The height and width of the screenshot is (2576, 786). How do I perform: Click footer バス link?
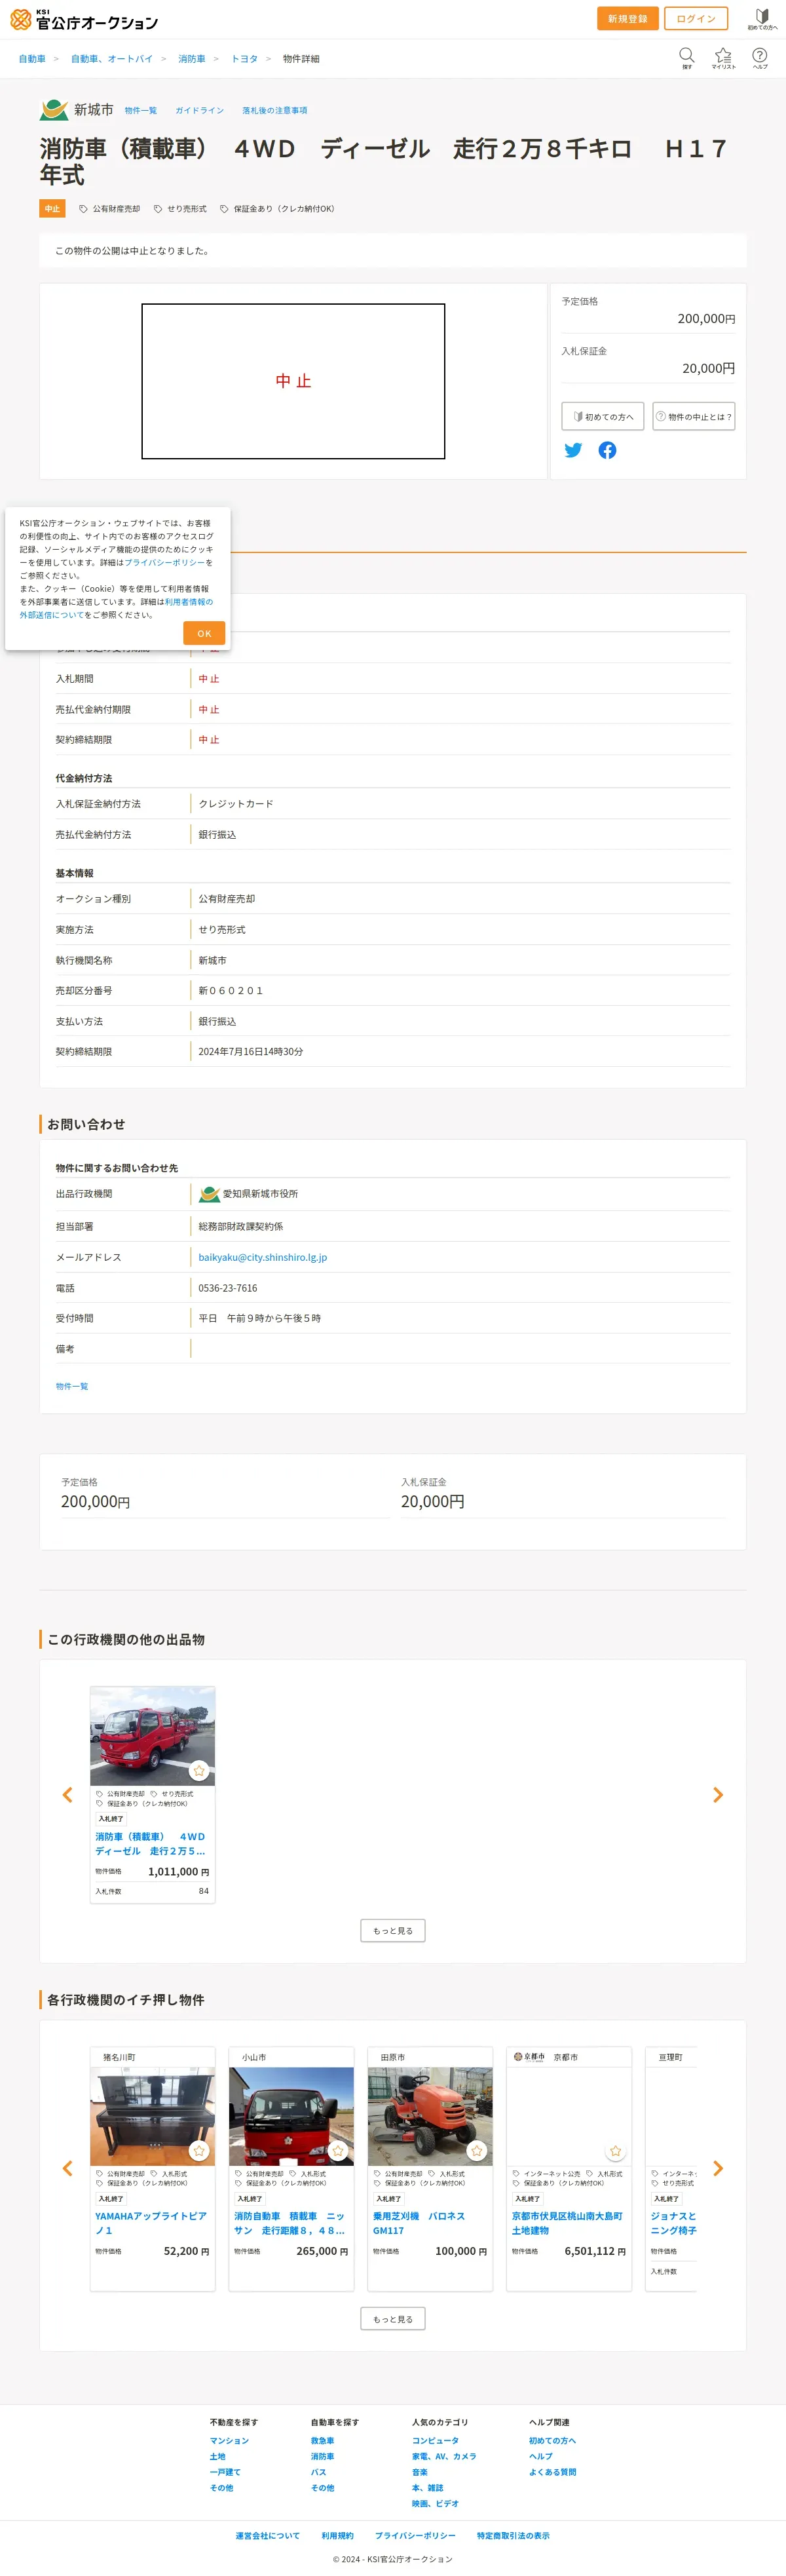318,2472
